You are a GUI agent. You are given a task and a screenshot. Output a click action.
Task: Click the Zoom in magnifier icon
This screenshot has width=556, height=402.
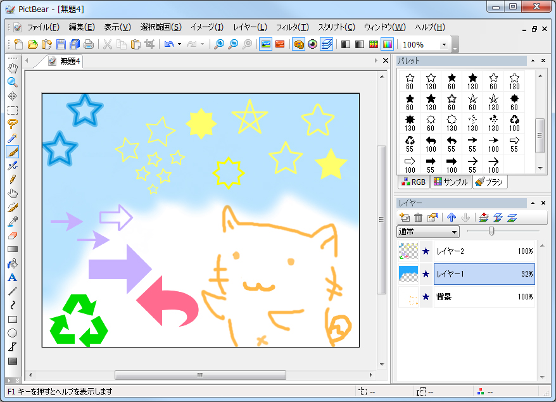coord(219,44)
